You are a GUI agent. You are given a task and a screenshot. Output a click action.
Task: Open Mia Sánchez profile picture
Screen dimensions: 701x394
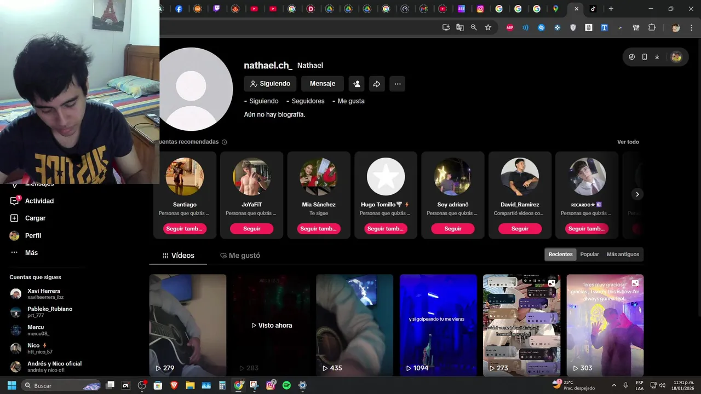(x=319, y=177)
